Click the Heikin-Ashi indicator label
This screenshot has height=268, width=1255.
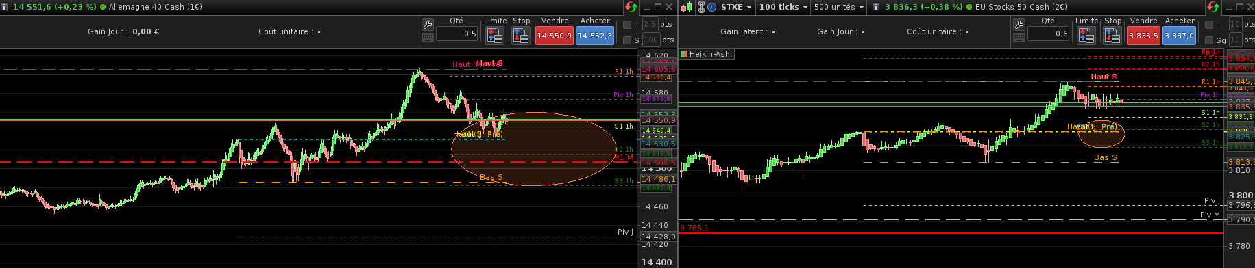tap(706, 54)
